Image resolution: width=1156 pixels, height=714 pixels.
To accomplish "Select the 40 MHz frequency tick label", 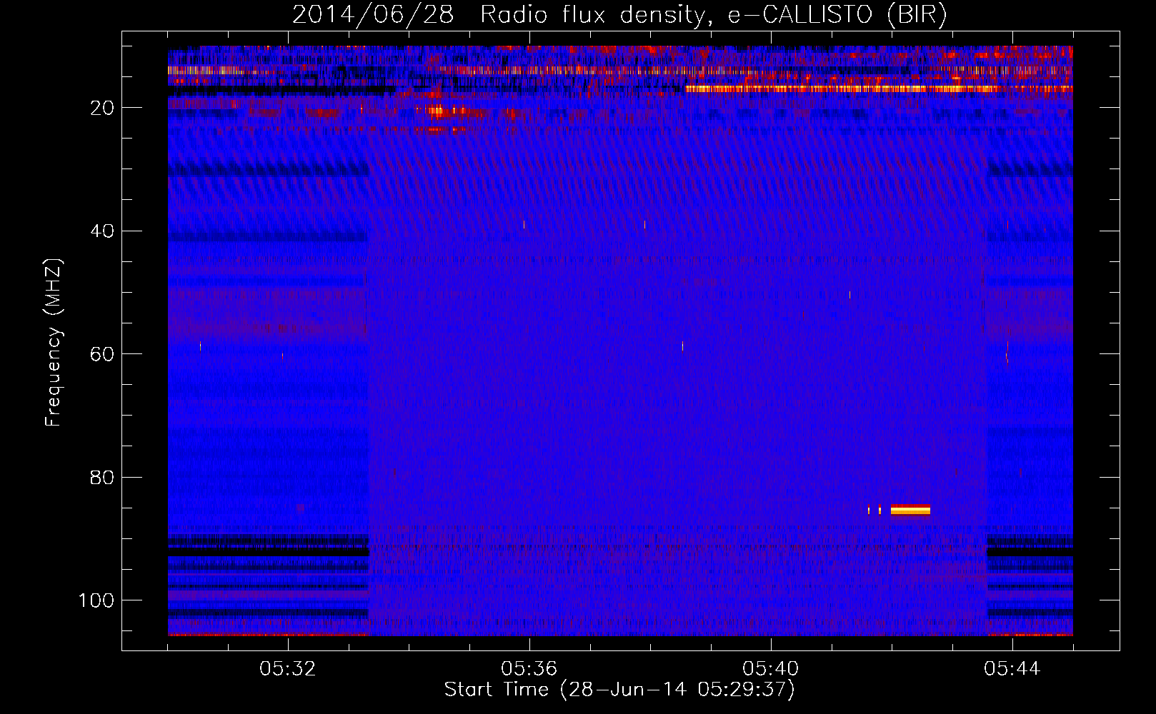I will tap(103, 231).
